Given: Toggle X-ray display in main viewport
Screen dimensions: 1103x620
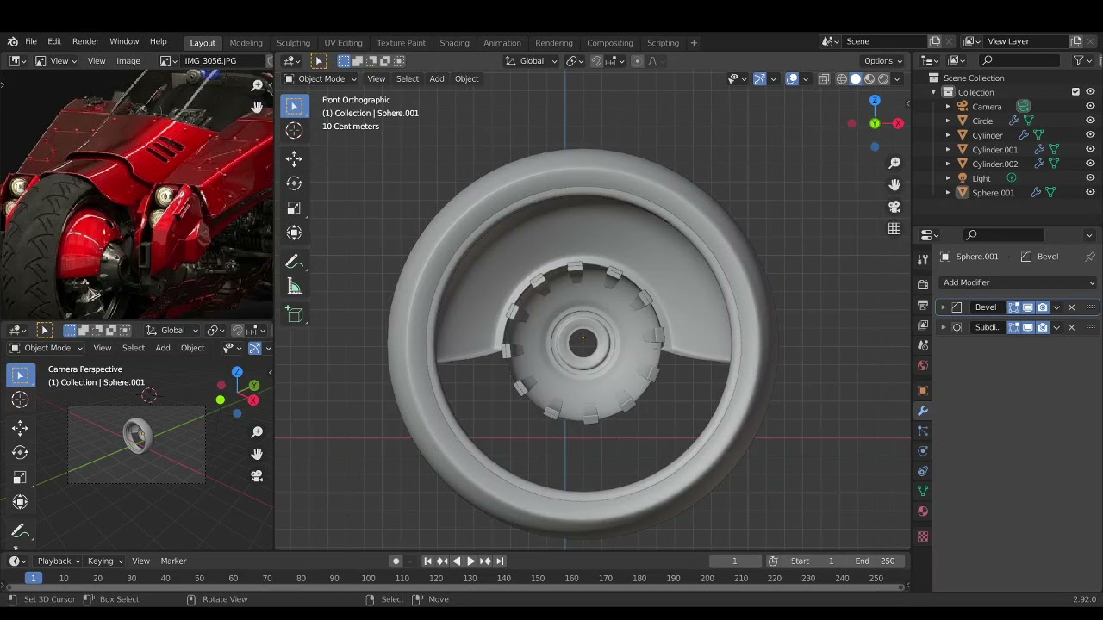Looking at the screenshot, I should [x=824, y=79].
